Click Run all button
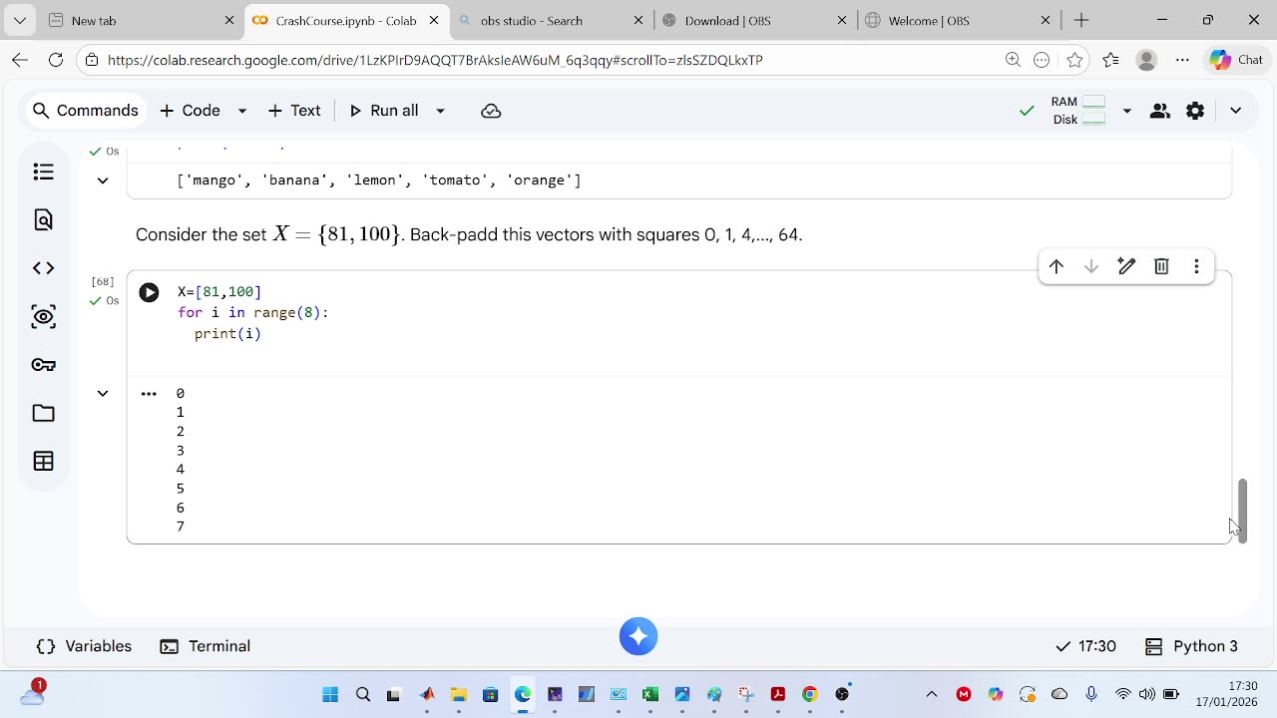Image resolution: width=1277 pixels, height=718 pixels. point(384,111)
